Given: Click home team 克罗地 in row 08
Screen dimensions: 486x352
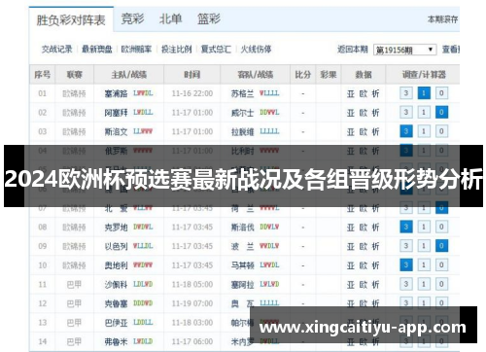Looking at the screenshot, I should [116, 228].
